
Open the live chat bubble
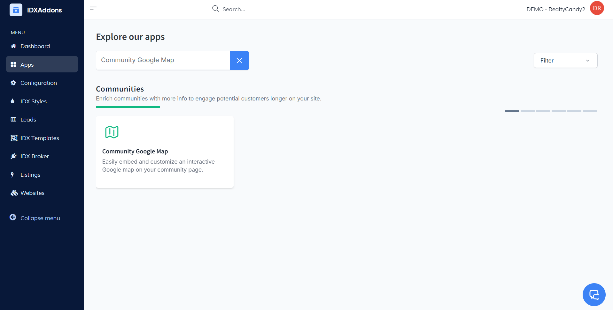coord(594,295)
